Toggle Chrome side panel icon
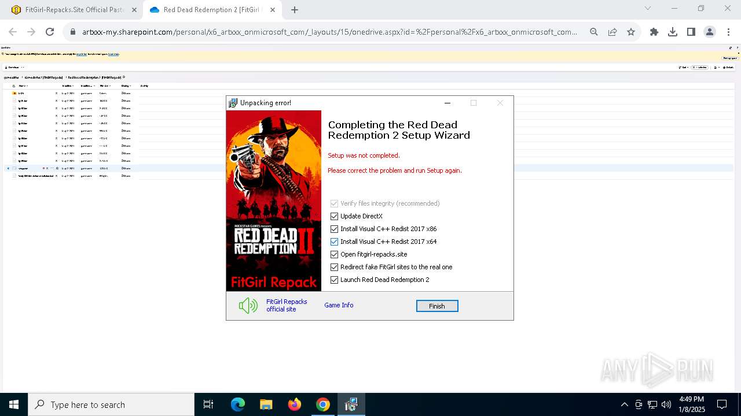This screenshot has width=741, height=416. (691, 32)
